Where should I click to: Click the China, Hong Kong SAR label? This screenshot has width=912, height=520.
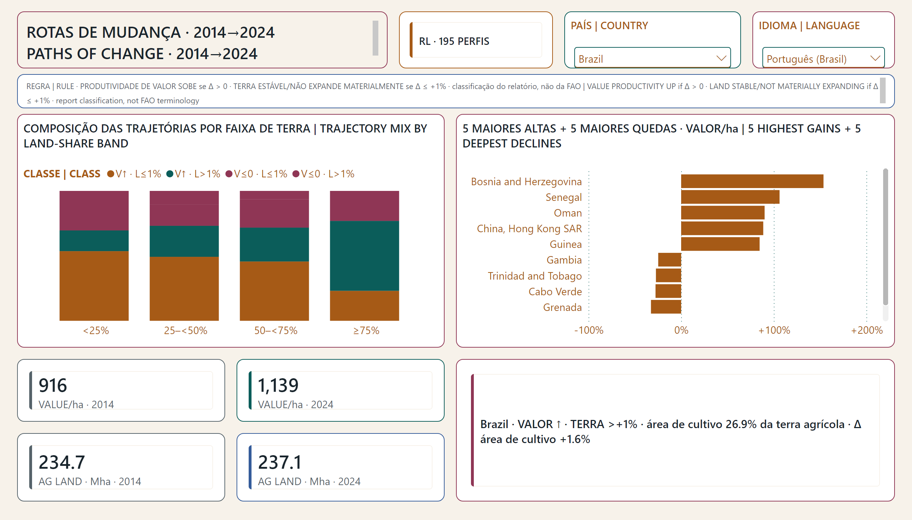pos(529,229)
